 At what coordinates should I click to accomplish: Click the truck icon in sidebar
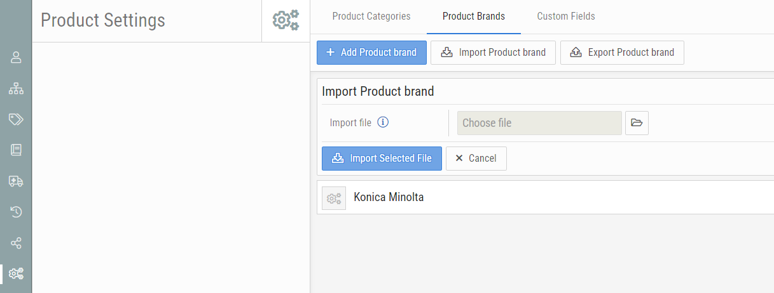(16, 181)
